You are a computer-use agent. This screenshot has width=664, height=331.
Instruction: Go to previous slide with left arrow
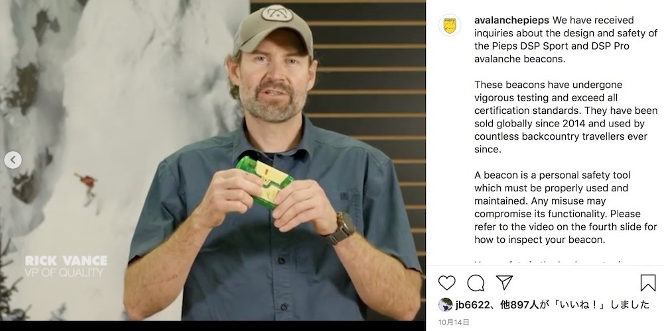(13, 160)
